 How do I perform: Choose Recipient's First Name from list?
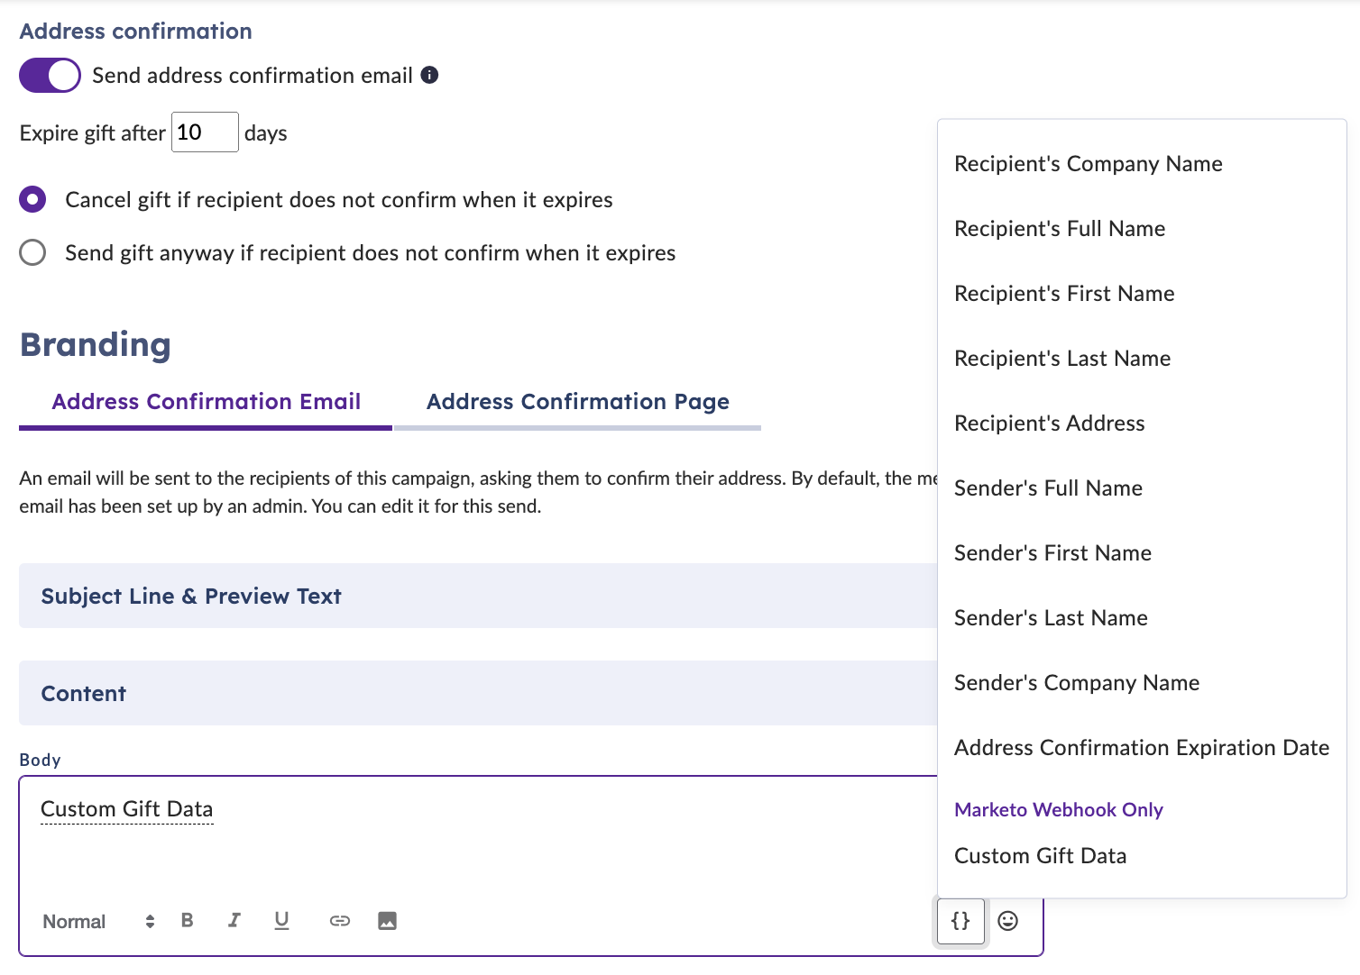(1064, 294)
